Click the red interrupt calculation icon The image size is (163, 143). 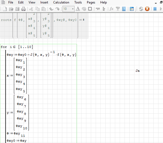(147, 9)
